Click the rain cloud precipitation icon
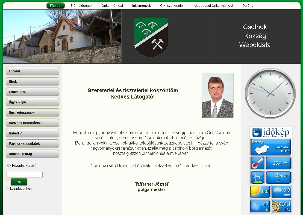 (277, 192)
